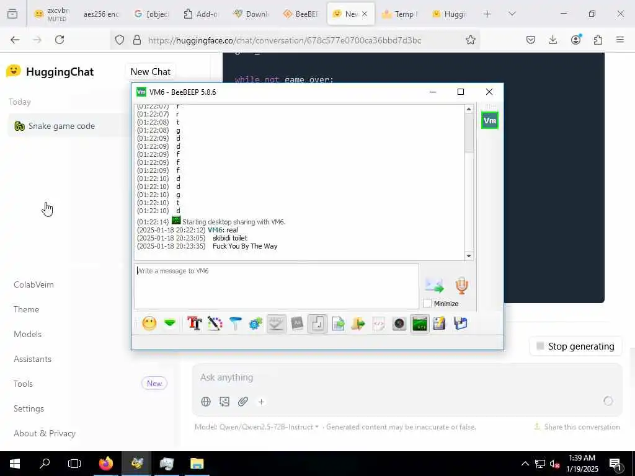Toggle desktop sharing green screen icon
635x476 pixels.
(420, 324)
